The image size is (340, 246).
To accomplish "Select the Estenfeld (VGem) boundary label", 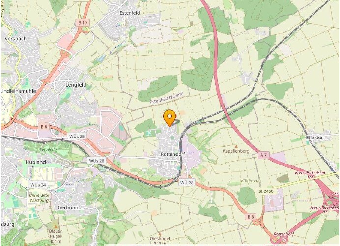I will [167, 98].
